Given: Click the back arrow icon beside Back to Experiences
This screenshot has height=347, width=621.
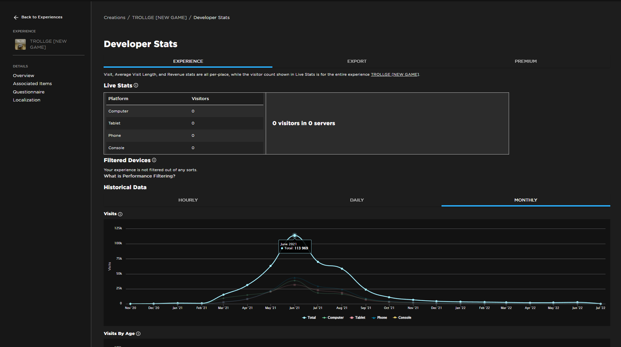Looking at the screenshot, I should point(16,17).
